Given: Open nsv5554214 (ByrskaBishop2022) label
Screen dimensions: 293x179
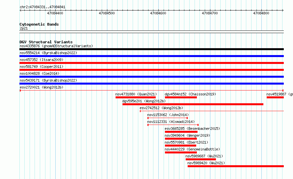Looking at the screenshot, I should 48,53.
